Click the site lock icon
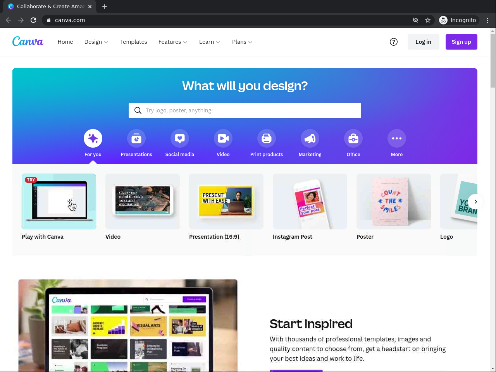 click(x=49, y=20)
